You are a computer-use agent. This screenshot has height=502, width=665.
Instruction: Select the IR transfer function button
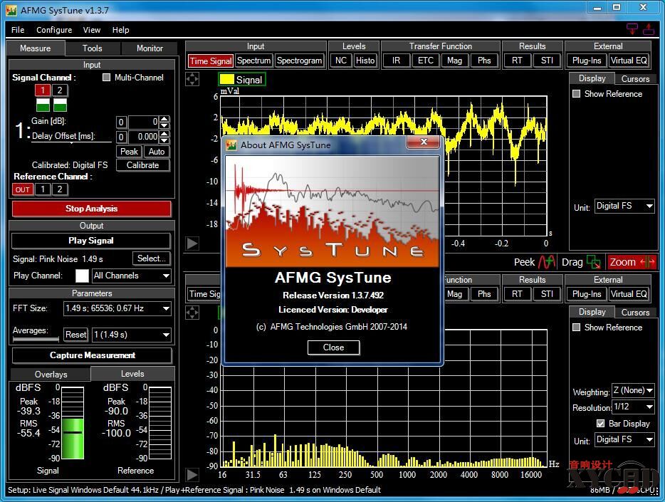[396, 61]
